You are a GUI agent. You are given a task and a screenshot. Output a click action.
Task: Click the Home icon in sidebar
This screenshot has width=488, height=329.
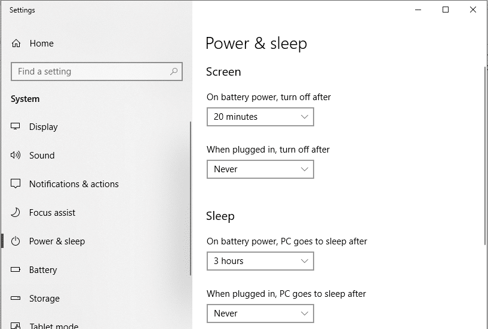[x=16, y=44]
